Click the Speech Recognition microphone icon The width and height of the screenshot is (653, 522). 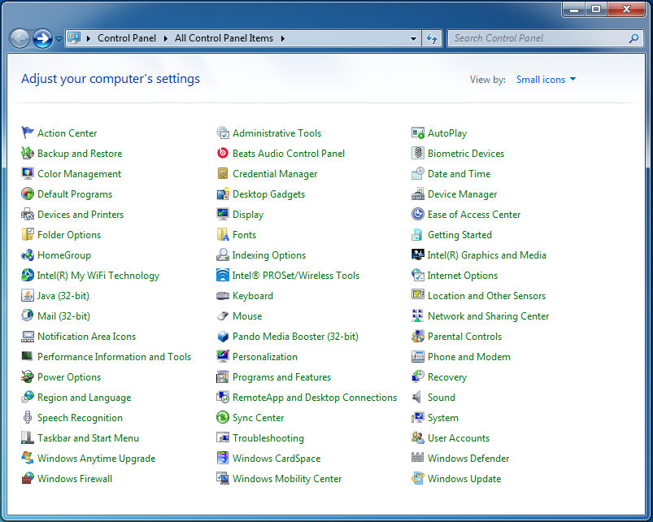[x=28, y=417]
